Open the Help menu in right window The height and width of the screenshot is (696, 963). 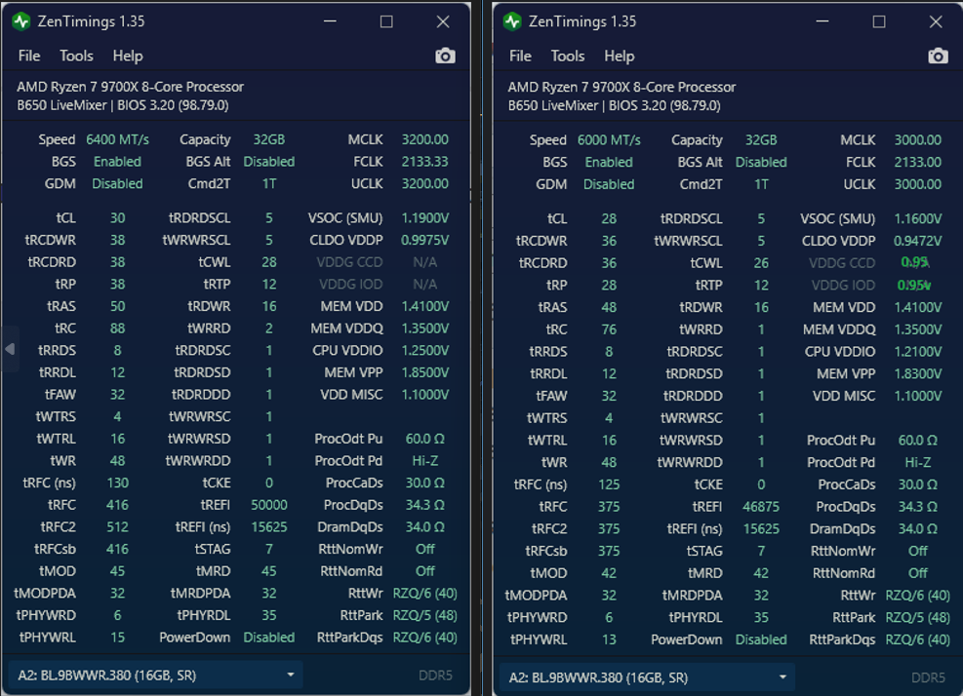pyautogui.click(x=619, y=56)
